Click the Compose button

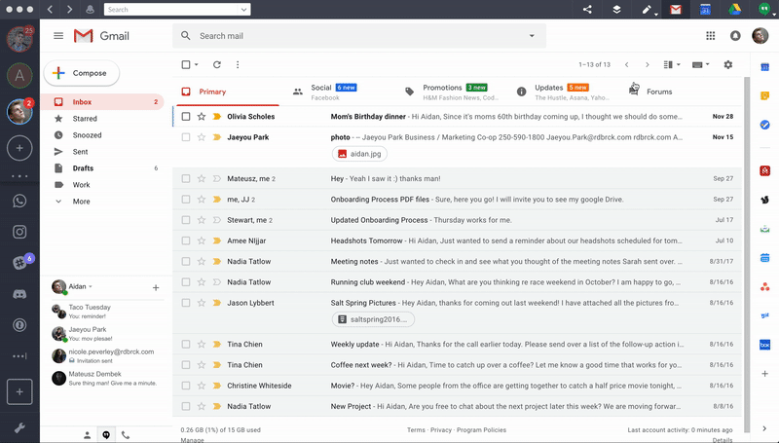click(81, 73)
